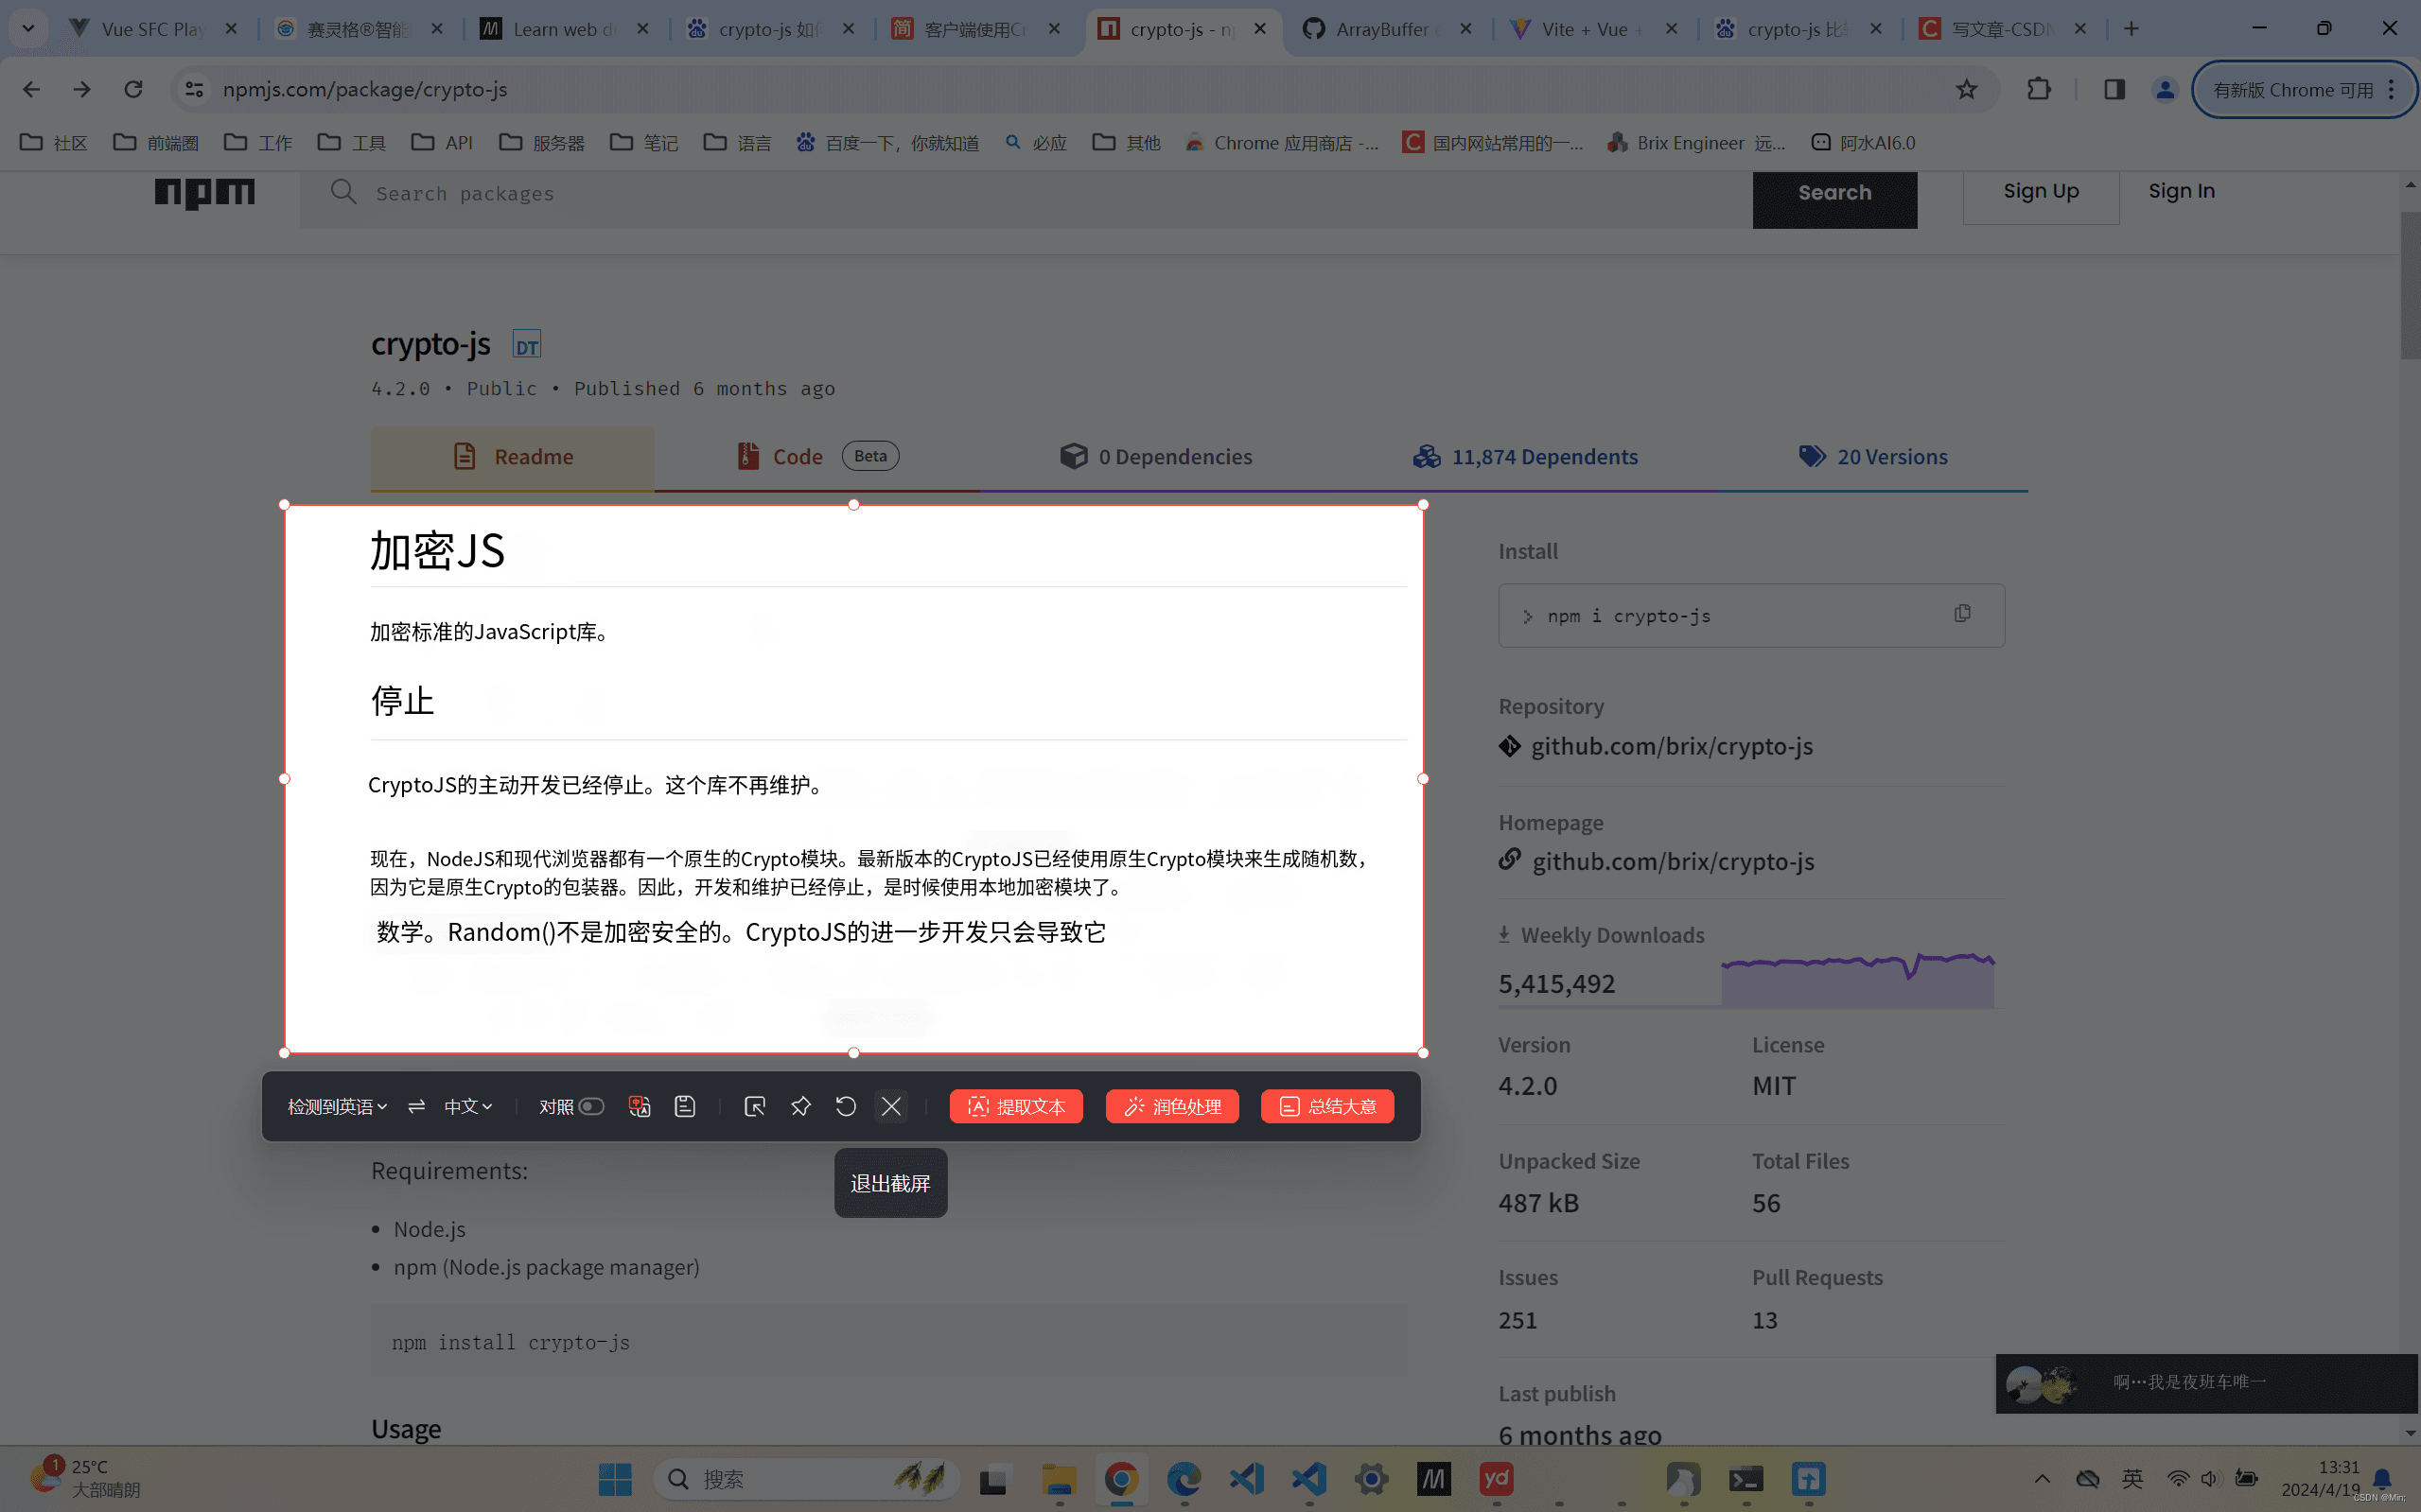2421x1512 pixels.
Task: Click the 提取文本 button icon
Action: pyautogui.click(x=979, y=1106)
